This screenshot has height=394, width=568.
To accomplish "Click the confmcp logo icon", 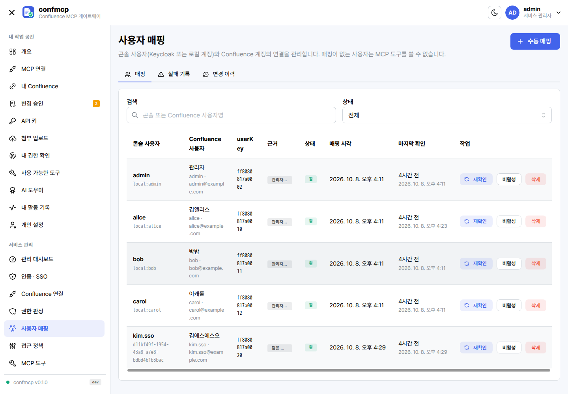I will point(28,12).
